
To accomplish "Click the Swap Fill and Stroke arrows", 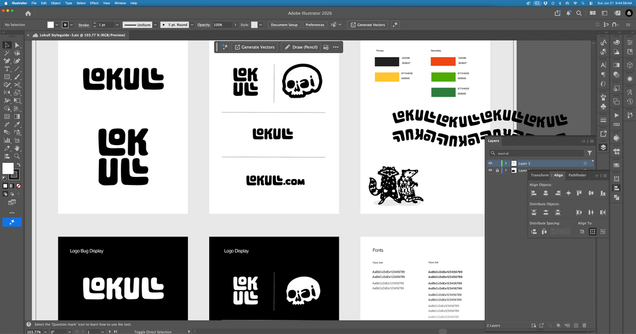I will [x=19, y=165].
